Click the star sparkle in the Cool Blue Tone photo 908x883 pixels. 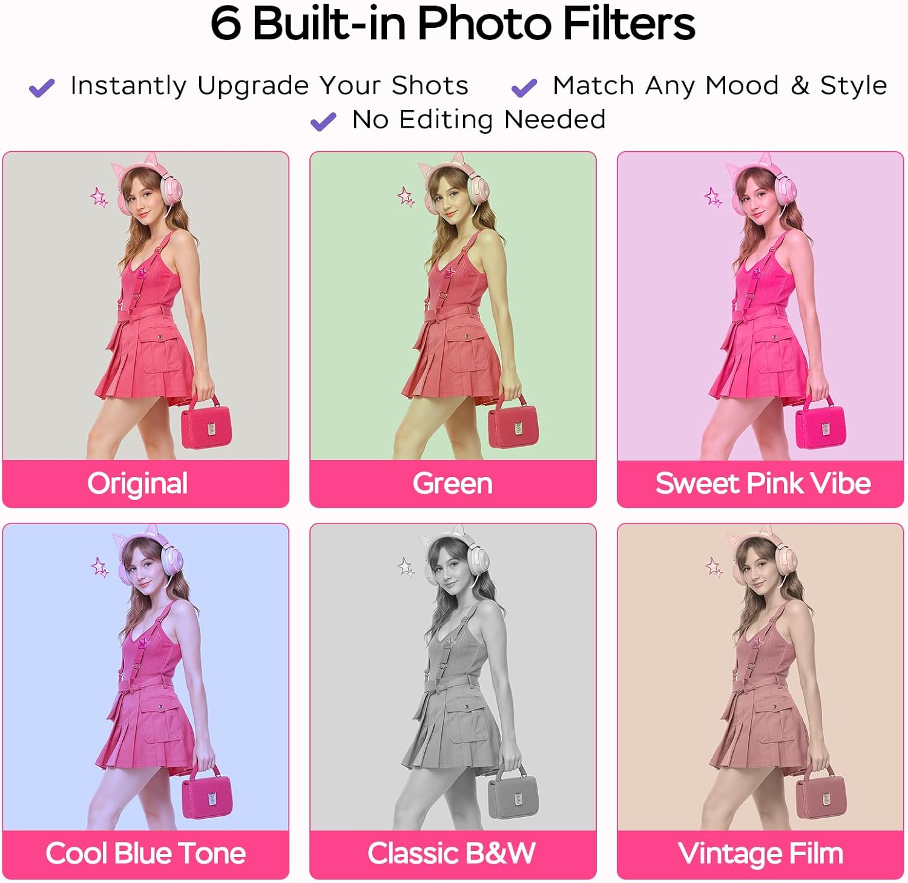[x=99, y=568]
